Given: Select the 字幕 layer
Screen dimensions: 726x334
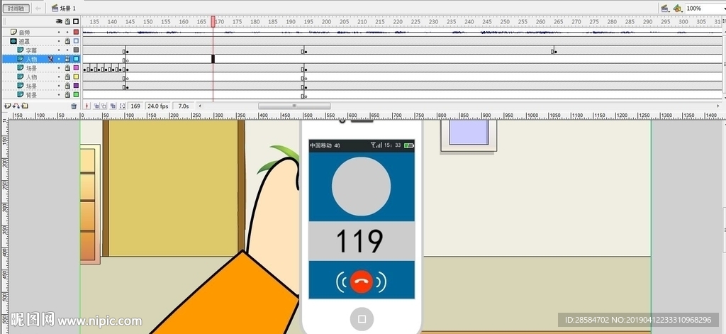Looking at the screenshot, I should click(x=31, y=50).
